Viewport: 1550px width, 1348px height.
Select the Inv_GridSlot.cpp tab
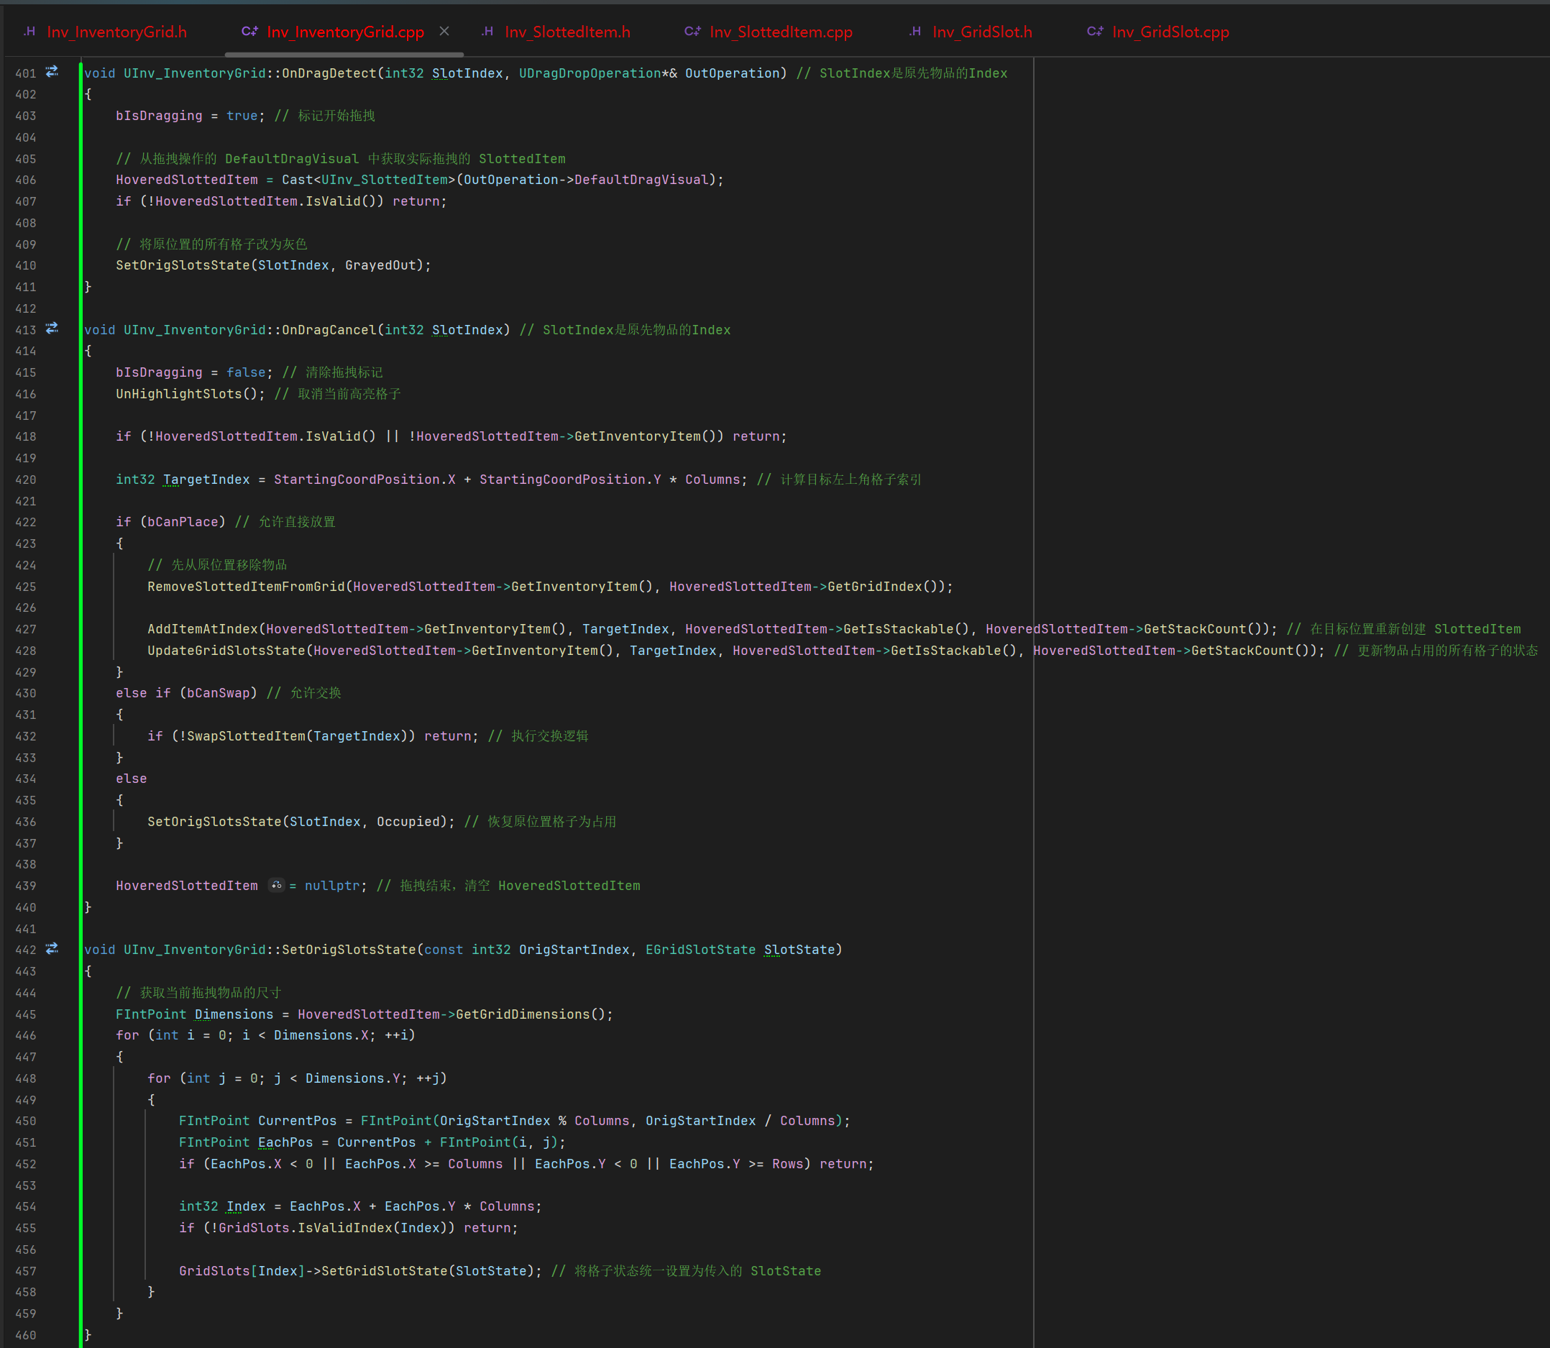1170,32
